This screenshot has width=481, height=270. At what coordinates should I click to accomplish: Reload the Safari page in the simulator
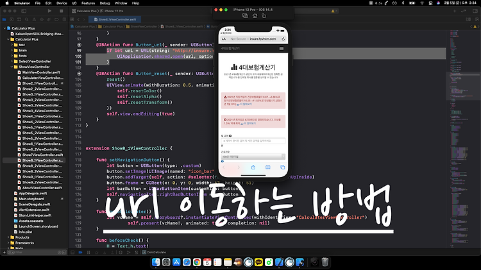click(283, 39)
